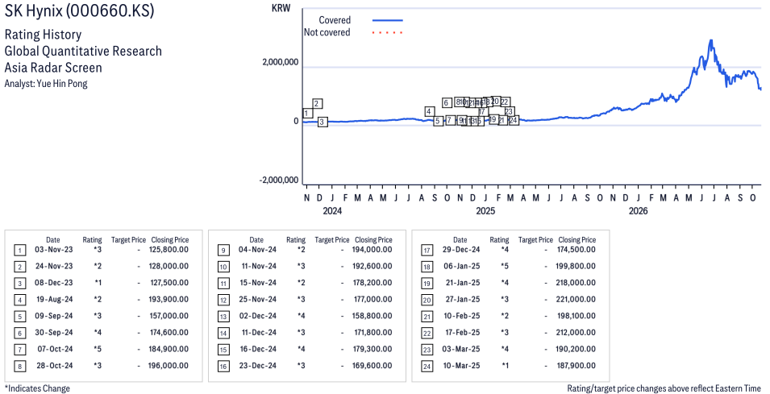Click the 'Covered' legend label
Screen dimensions: 770x394
click(x=335, y=20)
